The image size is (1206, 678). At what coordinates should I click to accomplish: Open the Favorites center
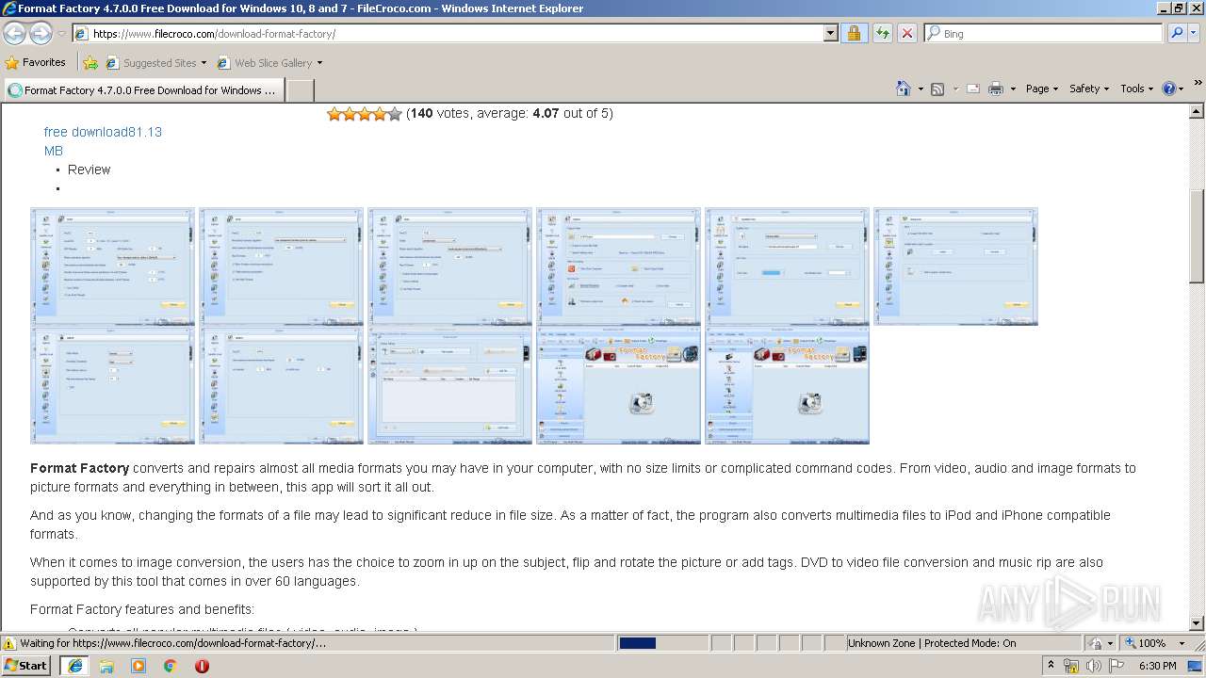pos(36,63)
